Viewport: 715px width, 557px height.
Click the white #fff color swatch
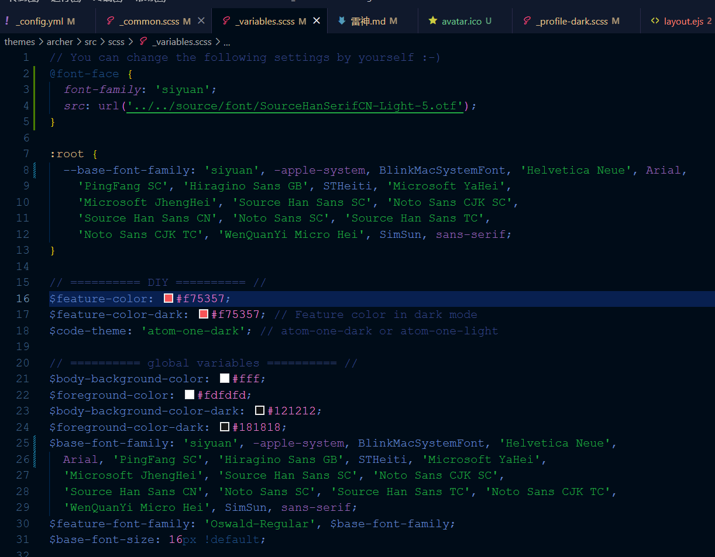coord(224,378)
